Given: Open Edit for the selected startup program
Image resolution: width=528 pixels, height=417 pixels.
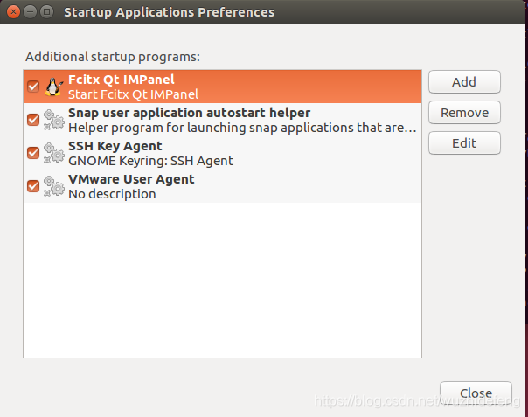Looking at the screenshot, I should coord(463,143).
